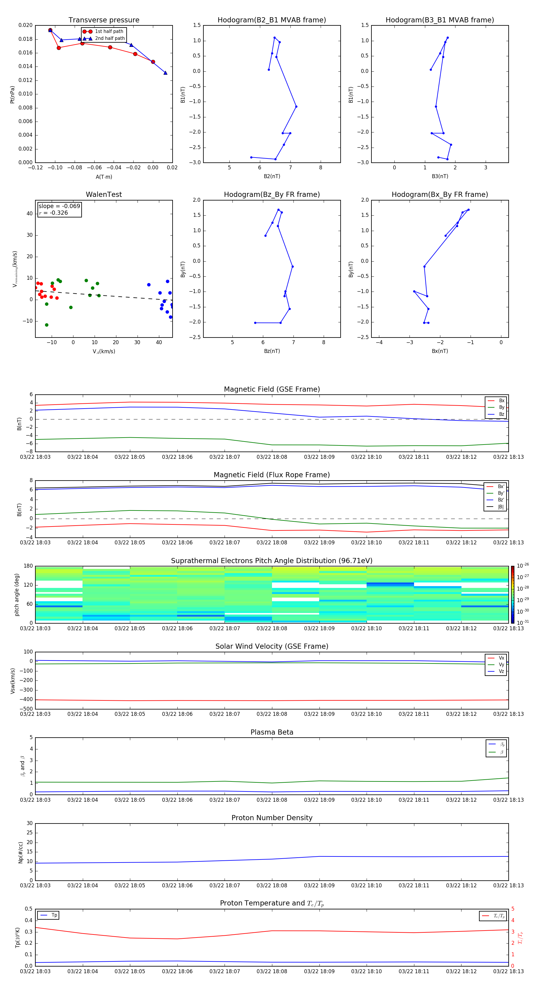
Task: Click the Suprathermal Electrons Pitch Angle title
Action: coord(271,561)
